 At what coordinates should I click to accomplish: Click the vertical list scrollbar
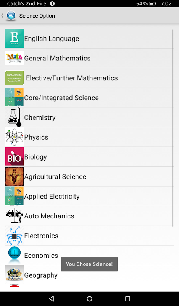[x=173, y=128]
